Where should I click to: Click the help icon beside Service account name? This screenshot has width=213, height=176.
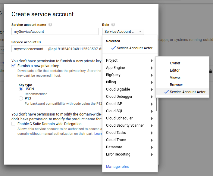click(50, 25)
